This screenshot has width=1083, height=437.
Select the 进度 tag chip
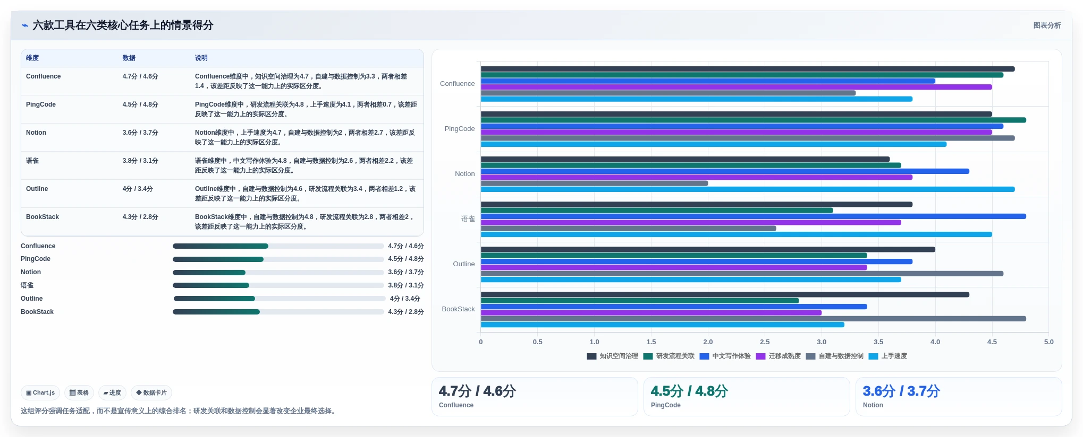coord(112,393)
